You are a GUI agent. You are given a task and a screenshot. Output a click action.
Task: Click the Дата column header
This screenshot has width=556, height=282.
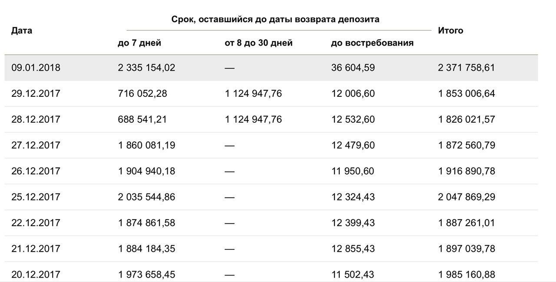pyautogui.click(x=22, y=30)
